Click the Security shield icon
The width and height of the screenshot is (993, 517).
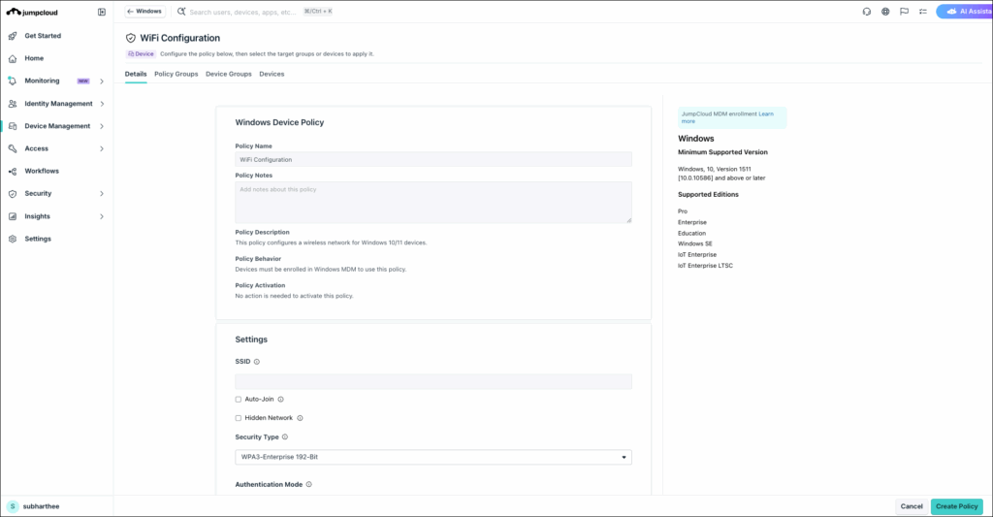click(x=13, y=194)
